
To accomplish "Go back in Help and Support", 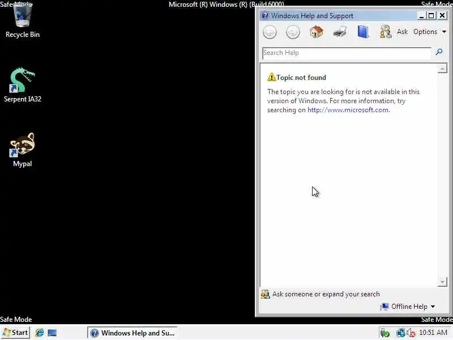I will click(270, 32).
